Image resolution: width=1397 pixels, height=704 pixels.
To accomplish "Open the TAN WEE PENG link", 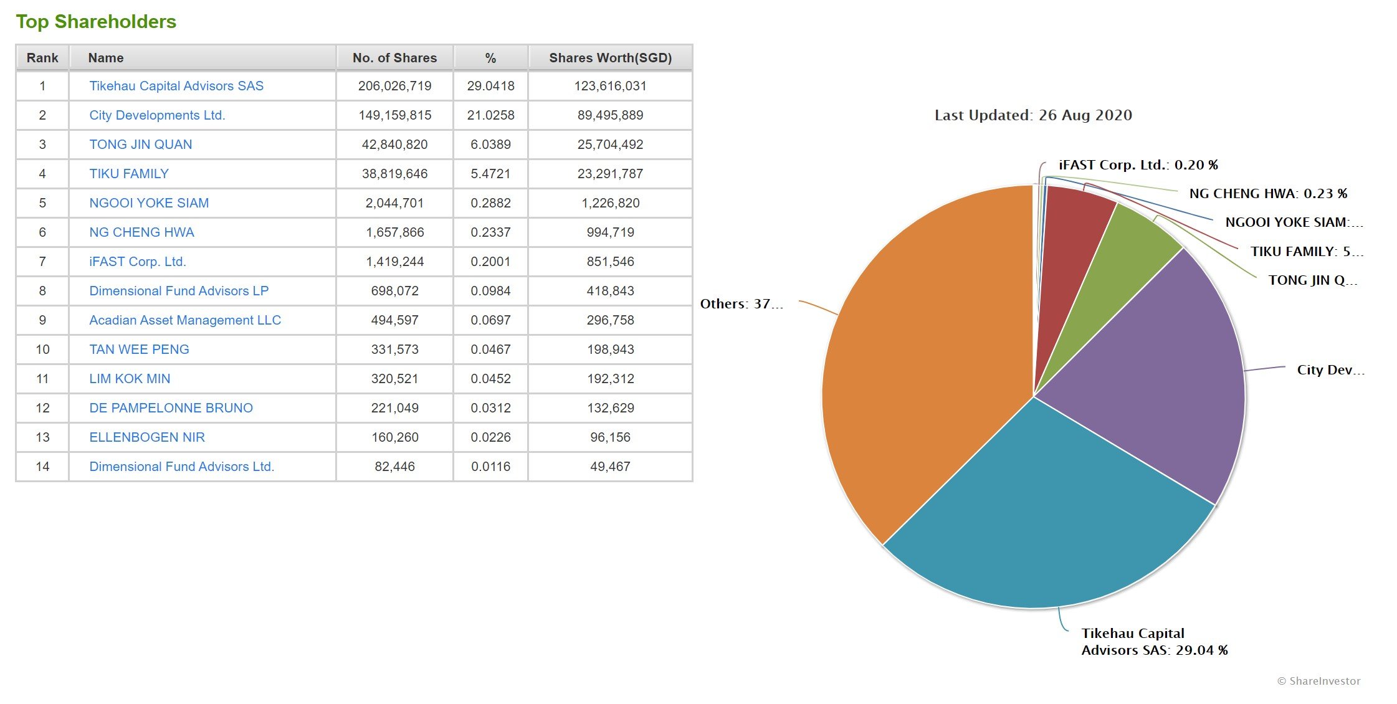I will (x=139, y=350).
